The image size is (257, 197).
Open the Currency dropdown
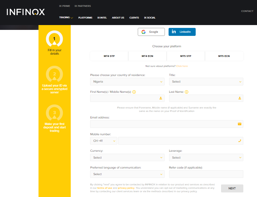click(127, 157)
